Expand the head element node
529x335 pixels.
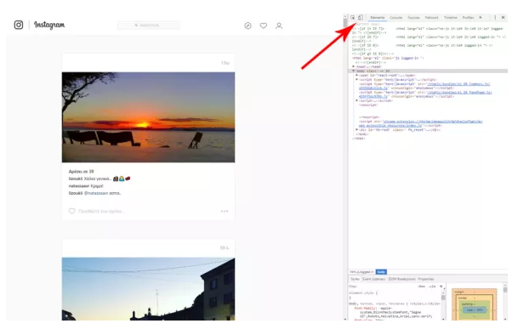(354, 66)
